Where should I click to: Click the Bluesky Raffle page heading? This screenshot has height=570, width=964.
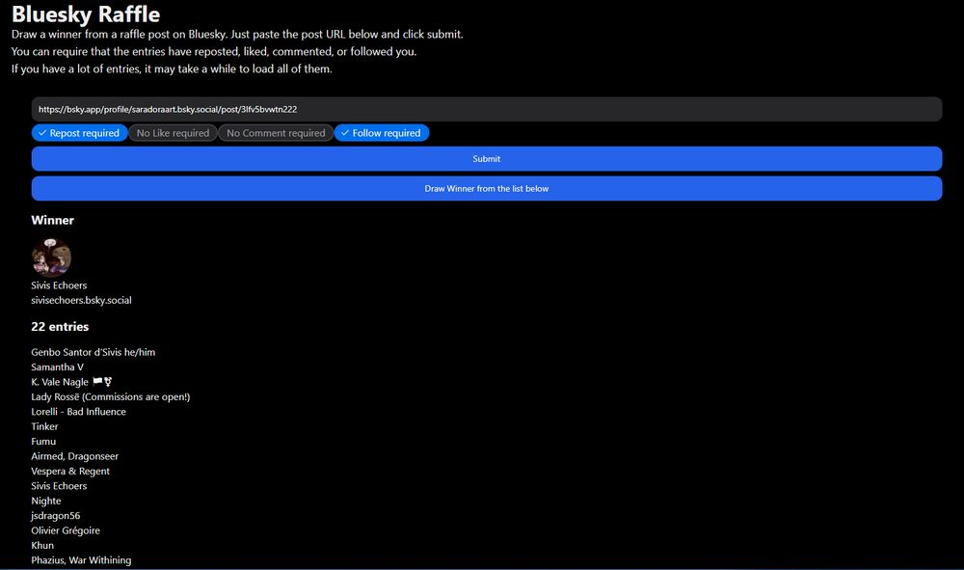pos(86,14)
